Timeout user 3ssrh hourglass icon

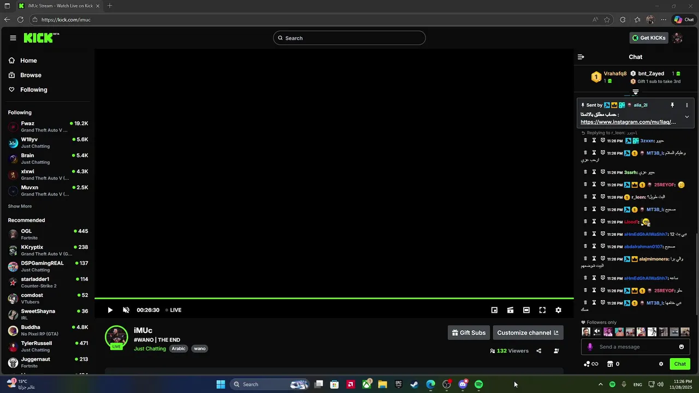tap(594, 172)
